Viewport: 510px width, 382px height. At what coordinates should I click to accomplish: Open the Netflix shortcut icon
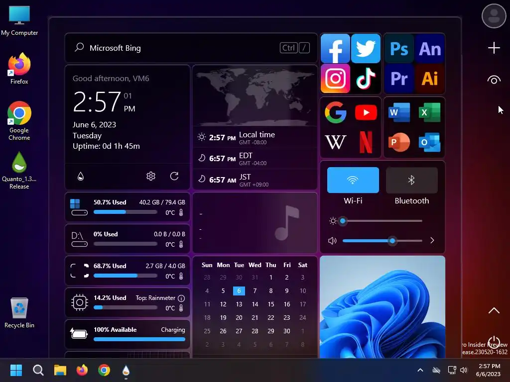click(366, 142)
